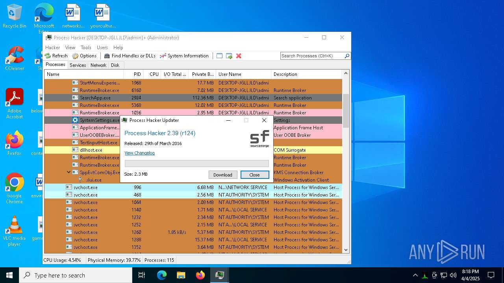
Task: Open the taskbar notification center
Action: tap(491, 275)
